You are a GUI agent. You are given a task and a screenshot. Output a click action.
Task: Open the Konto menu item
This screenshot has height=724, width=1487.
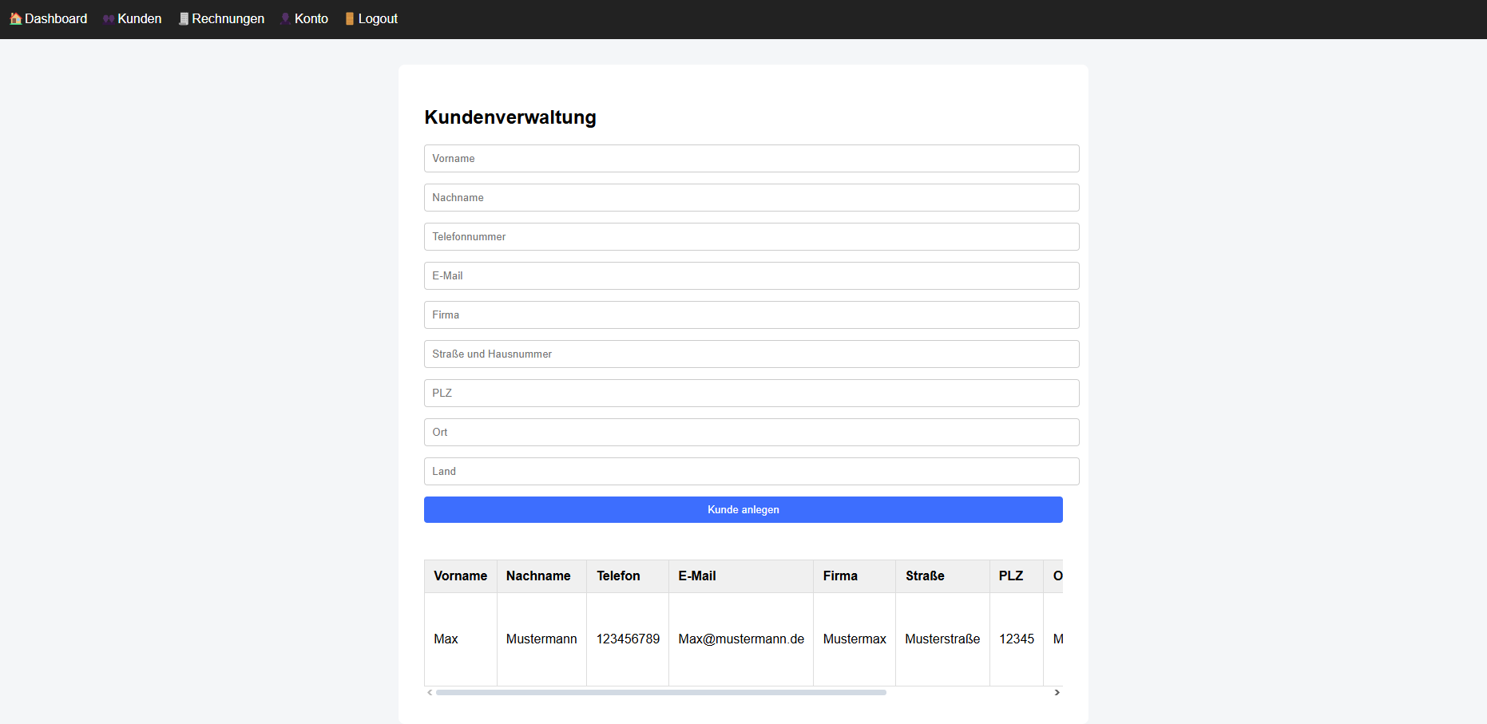point(311,18)
